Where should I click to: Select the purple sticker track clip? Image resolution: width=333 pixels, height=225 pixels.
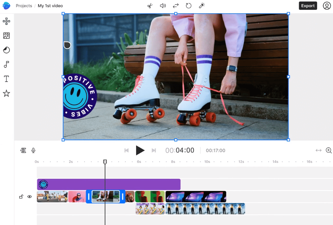tap(109, 184)
